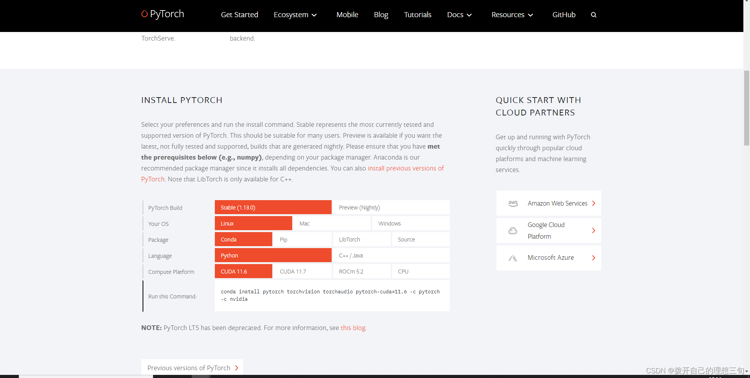
Task: Click the 'Run this Command:' label
Action: [x=172, y=296]
